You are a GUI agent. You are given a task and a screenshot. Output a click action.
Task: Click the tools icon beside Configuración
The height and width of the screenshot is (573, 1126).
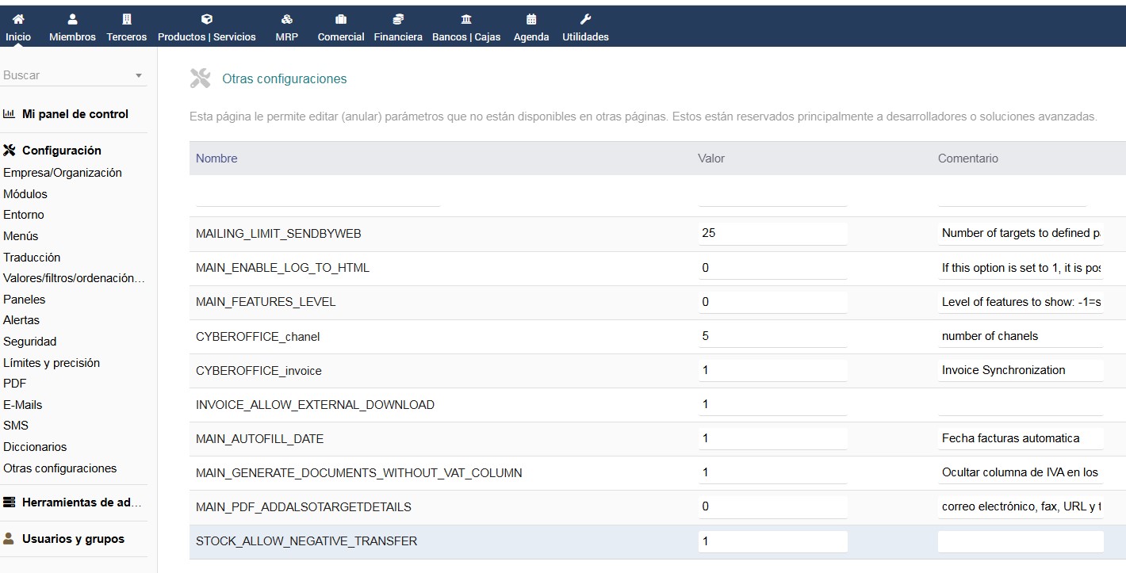[10, 151]
